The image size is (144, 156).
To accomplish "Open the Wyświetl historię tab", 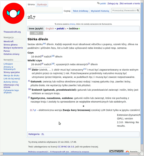I will tap(100, 11).
